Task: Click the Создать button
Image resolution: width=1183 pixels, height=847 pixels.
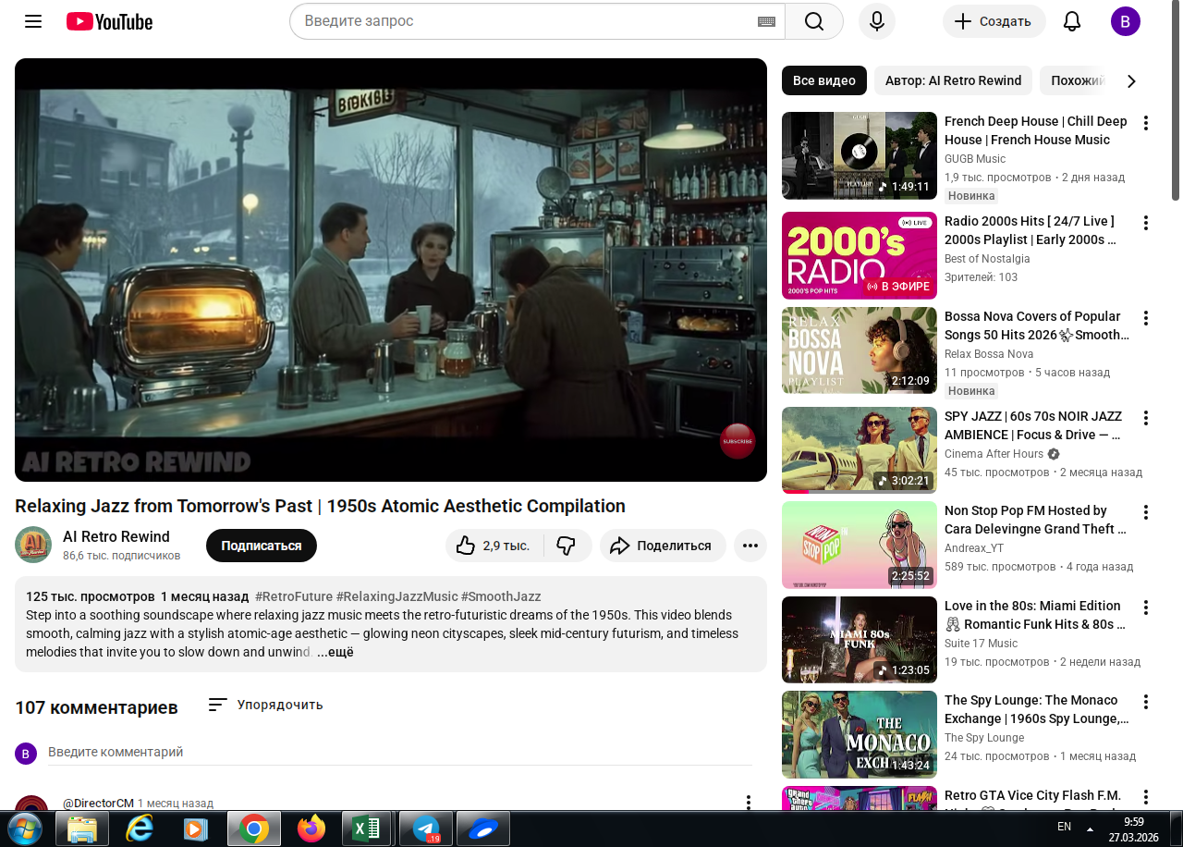Action: point(994,21)
